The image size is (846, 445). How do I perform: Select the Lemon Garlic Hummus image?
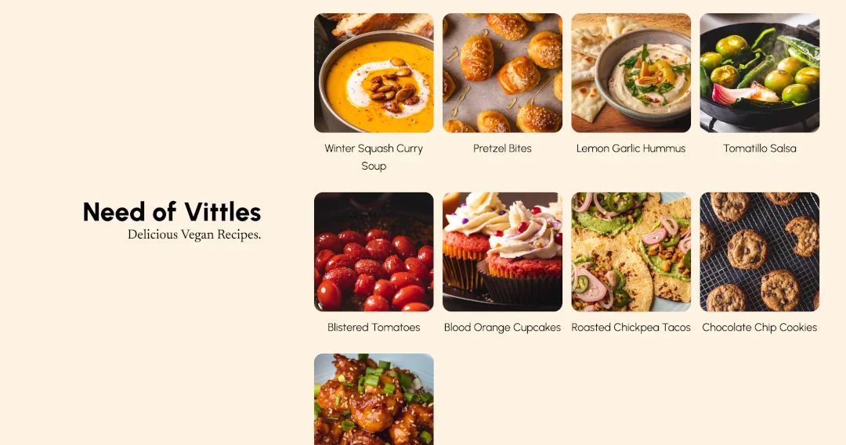[631, 73]
